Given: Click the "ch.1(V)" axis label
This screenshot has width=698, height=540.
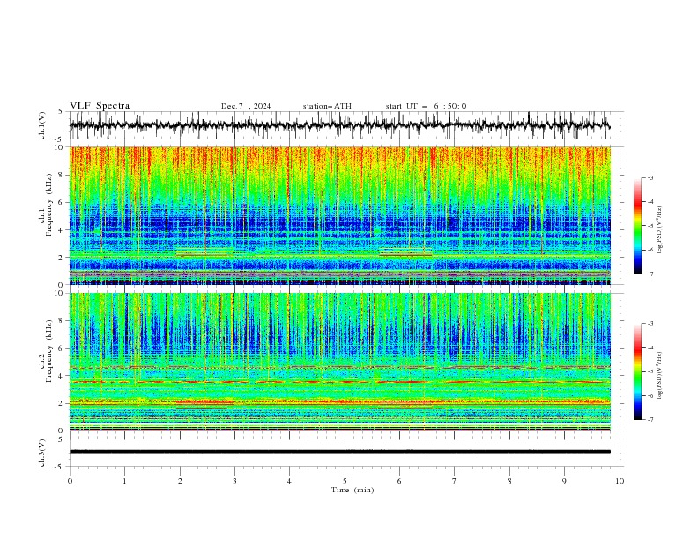Looking at the screenshot, I should [x=42, y=125].
